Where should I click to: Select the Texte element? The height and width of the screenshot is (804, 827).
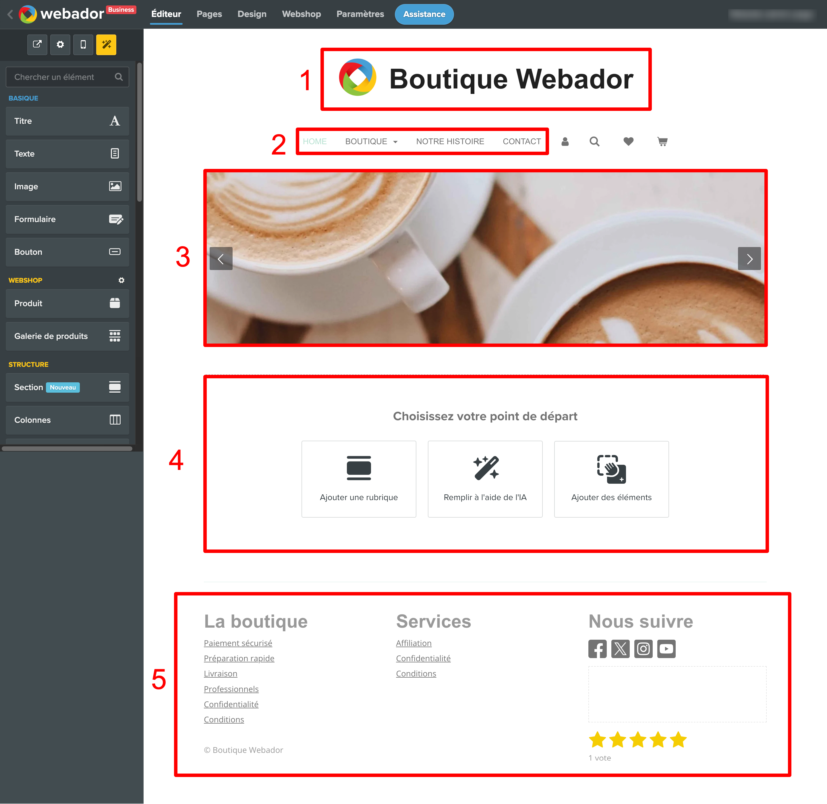pyautogui.click(x=67, y=154)
